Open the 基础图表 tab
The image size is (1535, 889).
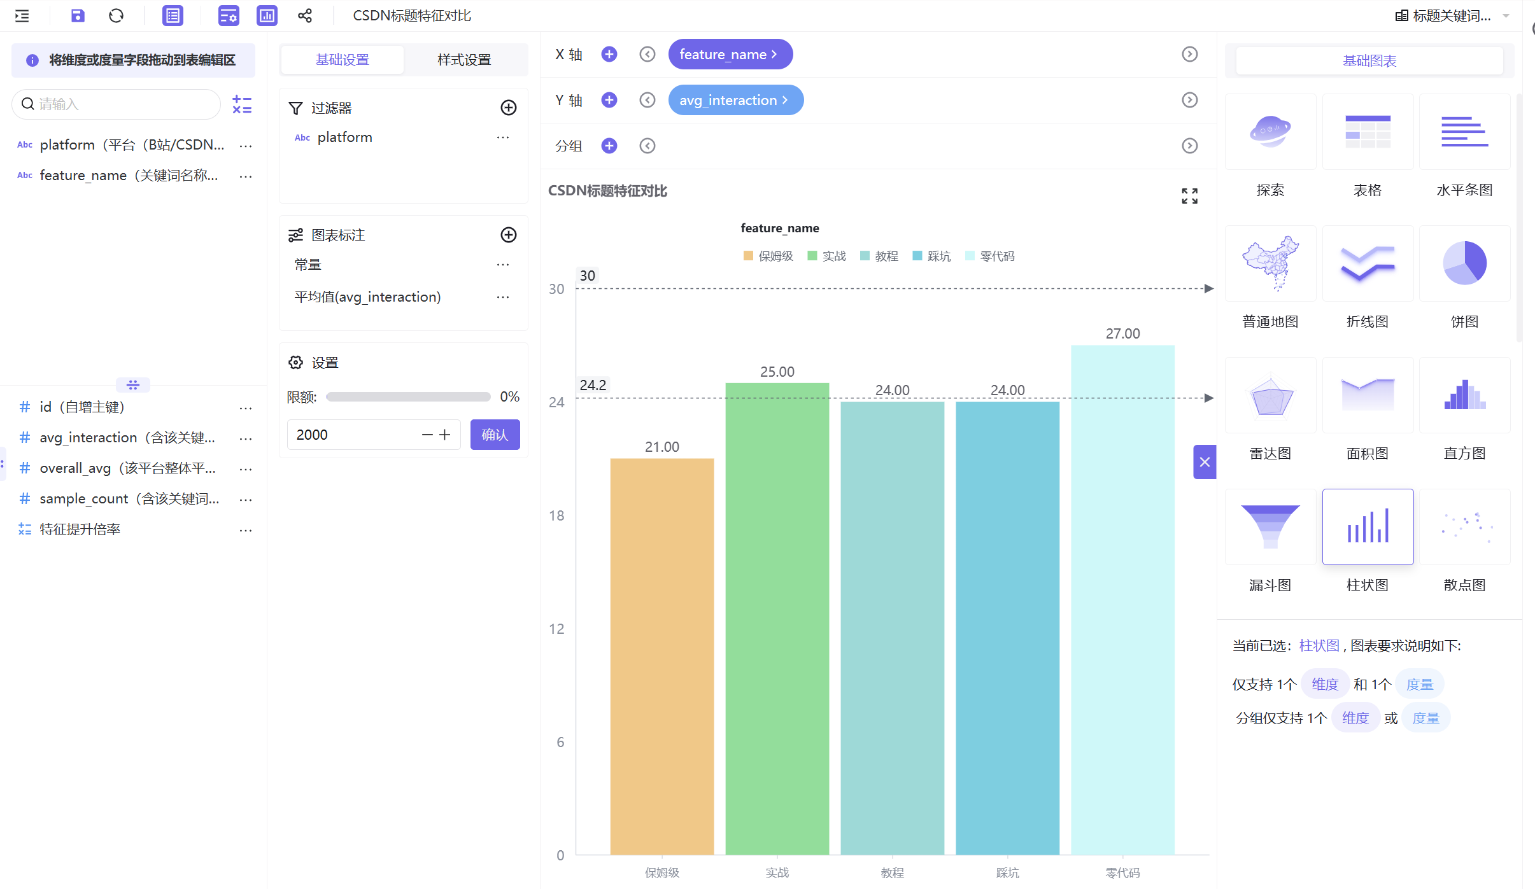click(x=1369, y=61)
